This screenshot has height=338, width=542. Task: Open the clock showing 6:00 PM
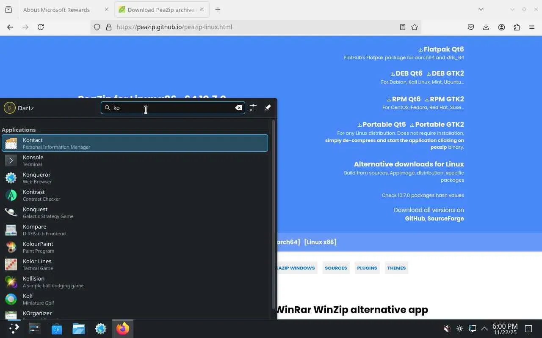click(505, 329)
